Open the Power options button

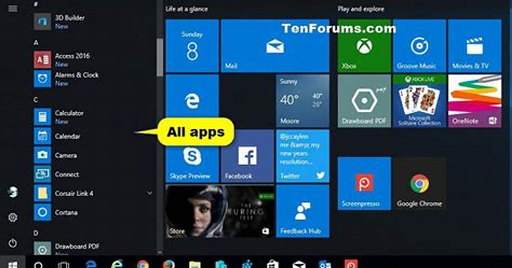13,243
